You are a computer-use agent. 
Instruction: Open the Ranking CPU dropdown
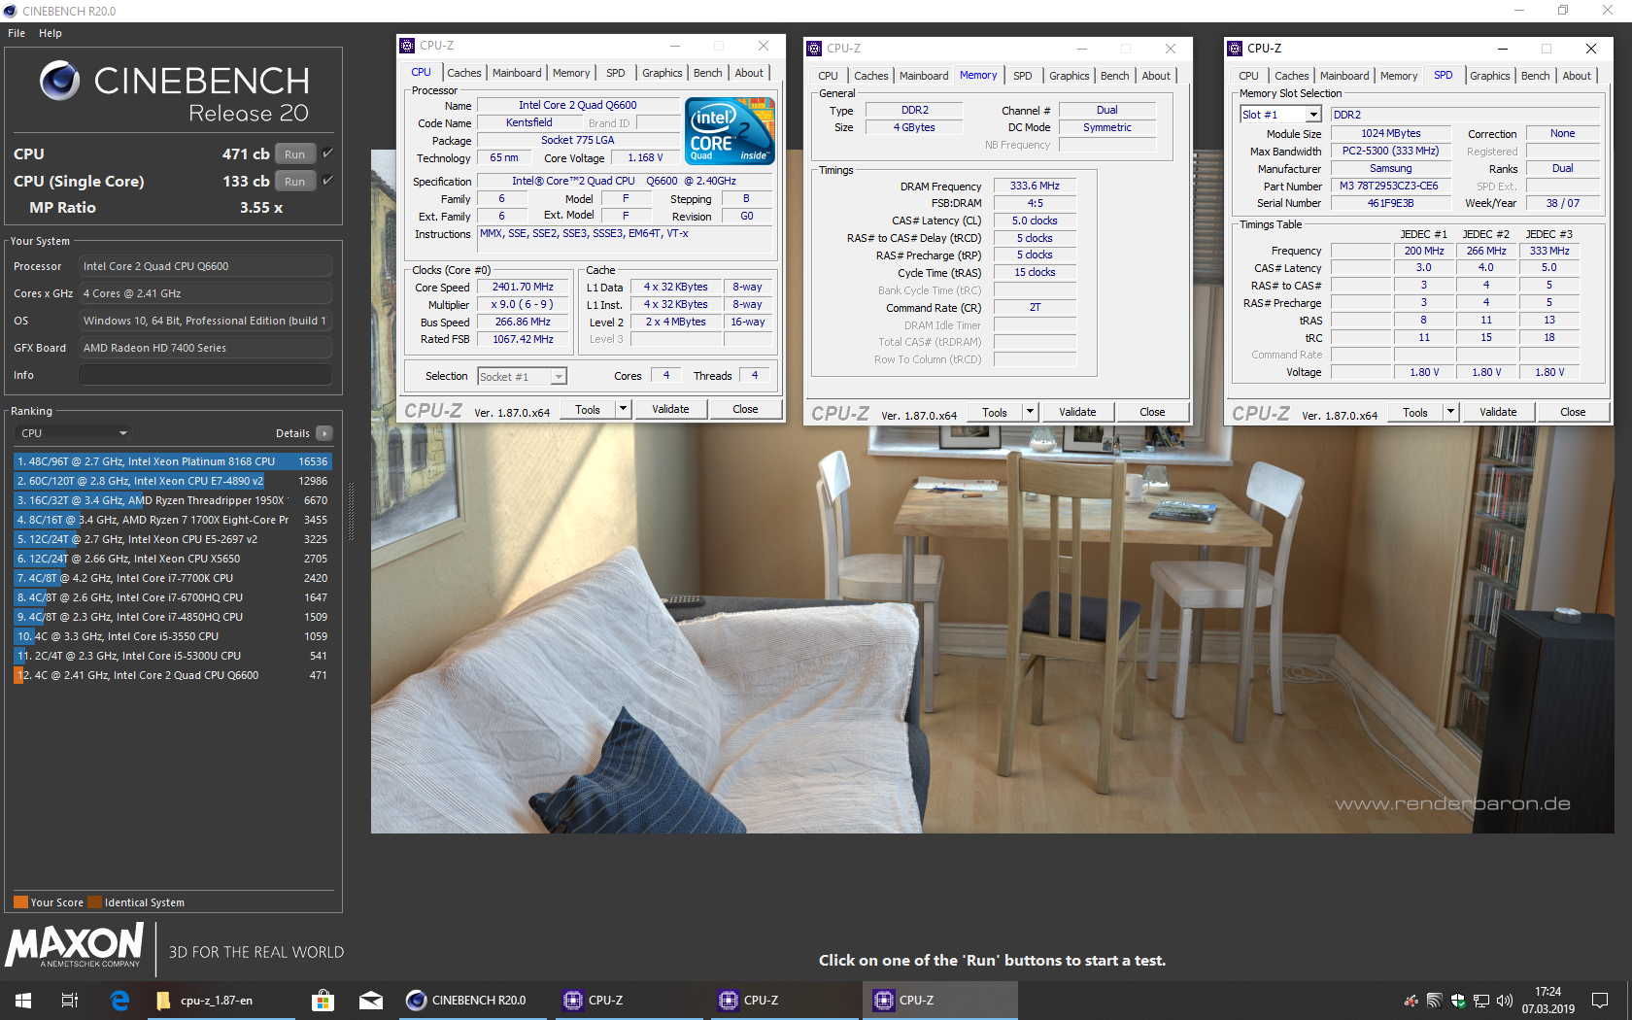tap(74, 433)
